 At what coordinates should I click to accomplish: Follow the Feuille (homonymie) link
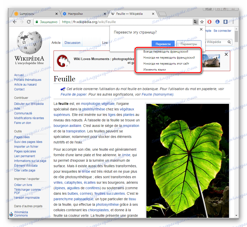pos(157,94)
